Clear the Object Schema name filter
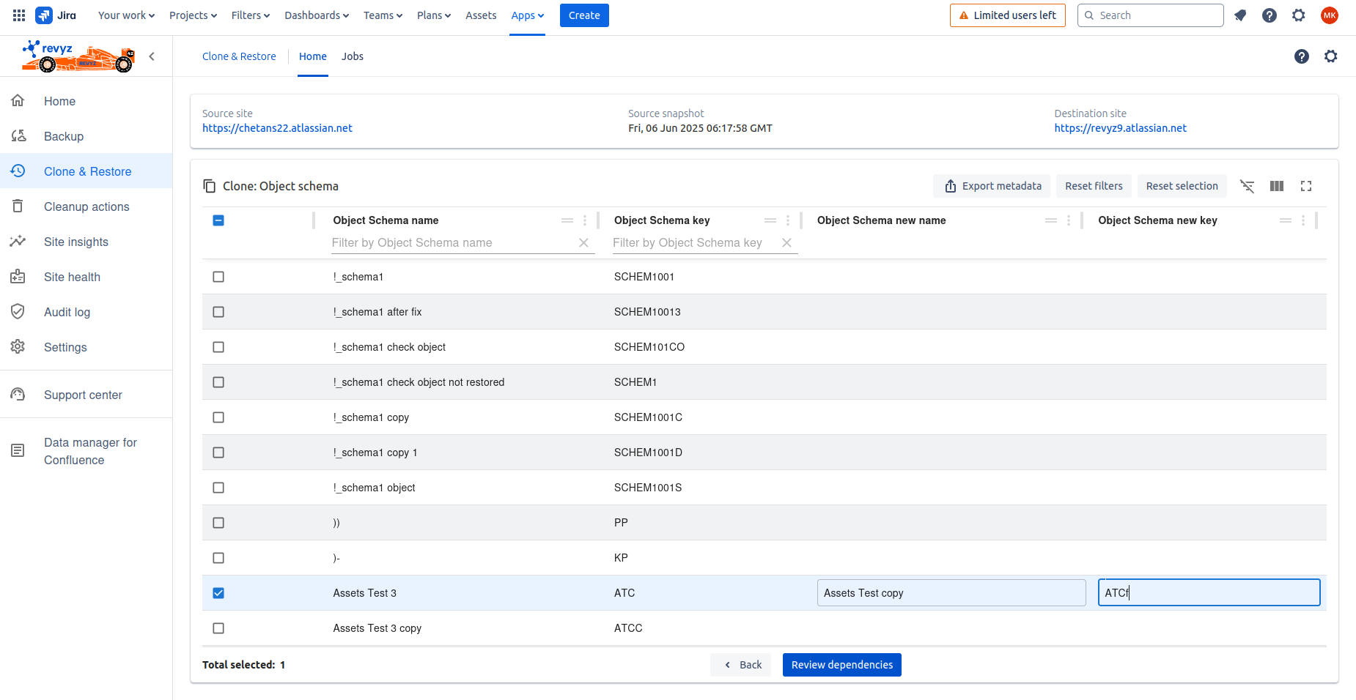The height and width of the screenshot is (700, 1356). tap(583, 243)
